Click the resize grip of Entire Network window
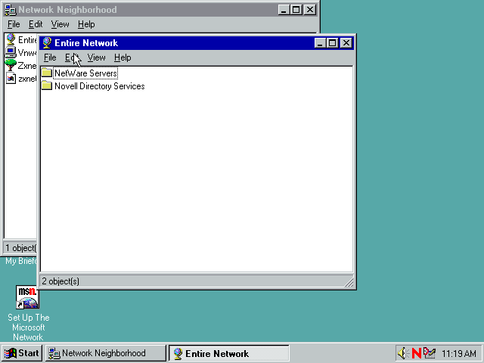The image size is (484, 363). pos(349,282)
